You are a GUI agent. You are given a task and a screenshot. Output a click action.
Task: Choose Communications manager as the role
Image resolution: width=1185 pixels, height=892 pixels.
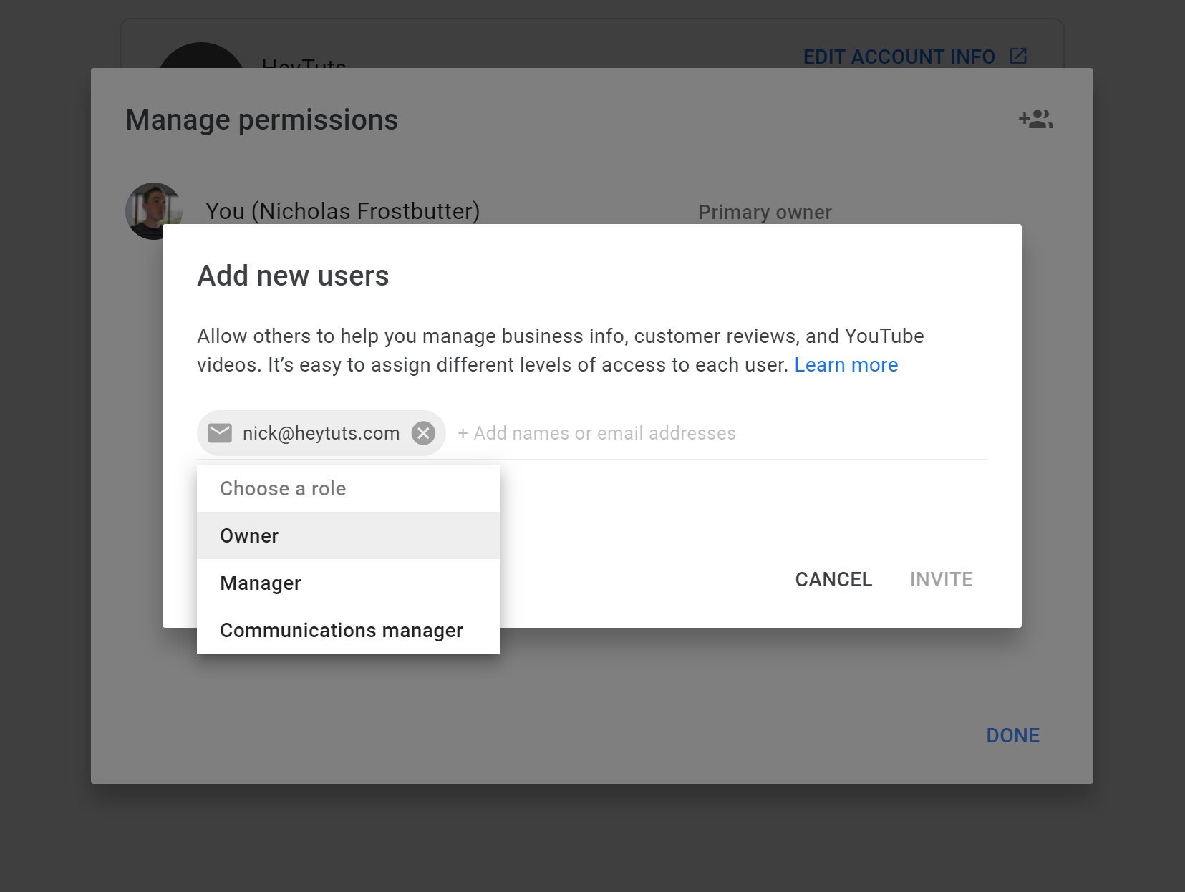pyautogui.click(x=341, y=630)
